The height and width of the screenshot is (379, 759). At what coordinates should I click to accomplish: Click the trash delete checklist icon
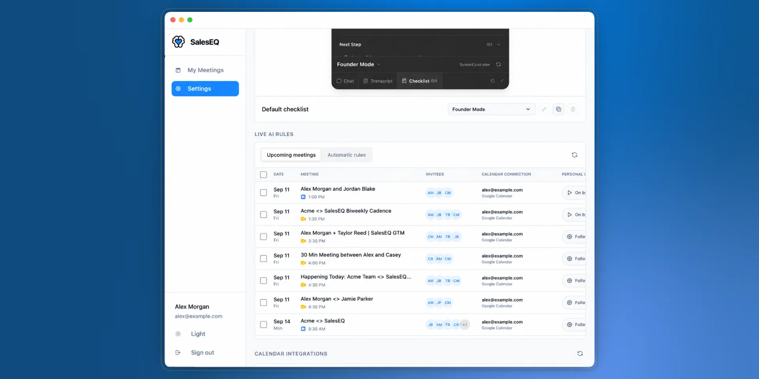[573, 109]
